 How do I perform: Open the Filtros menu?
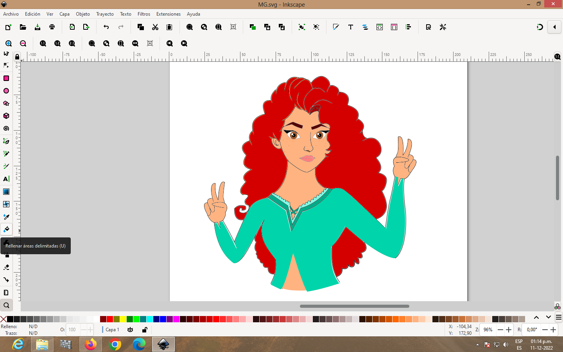(144, 14)
